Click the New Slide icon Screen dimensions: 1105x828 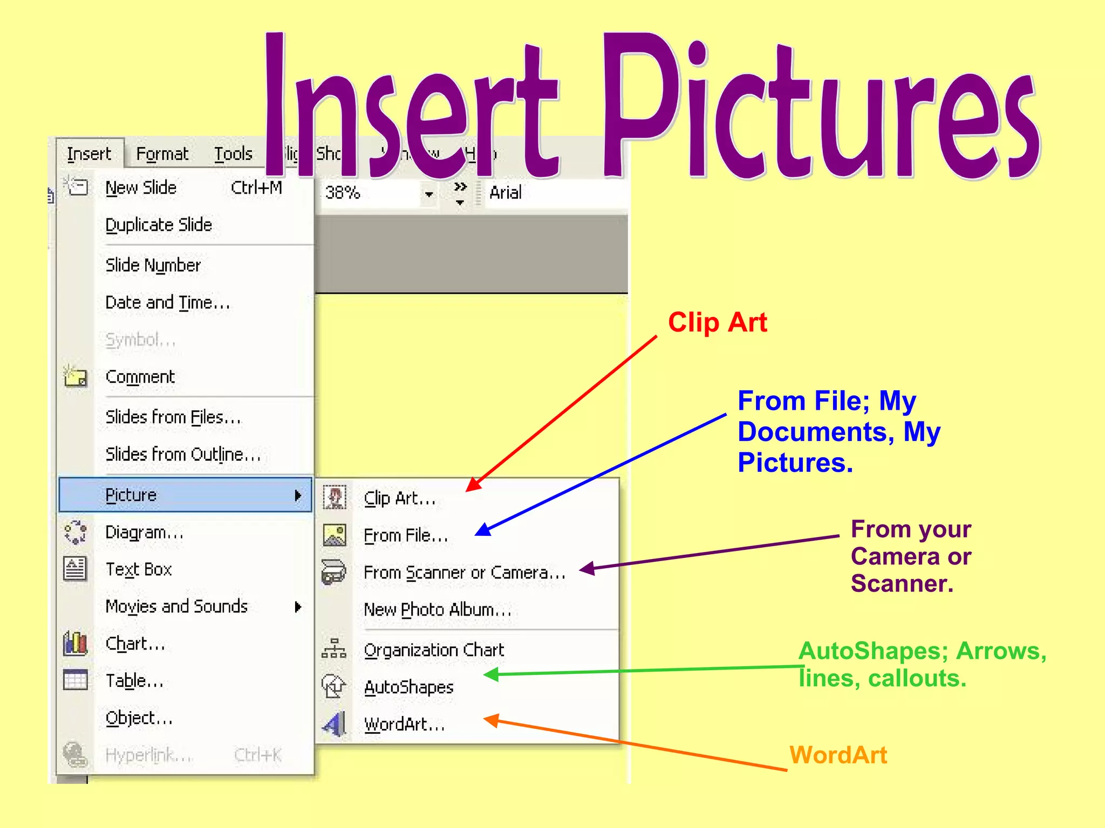[x=76, y=186]
